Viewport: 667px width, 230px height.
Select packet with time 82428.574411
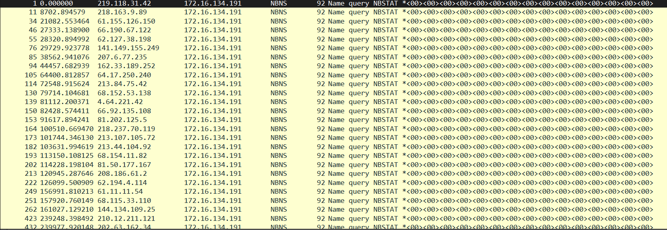(x=333, y=111)
